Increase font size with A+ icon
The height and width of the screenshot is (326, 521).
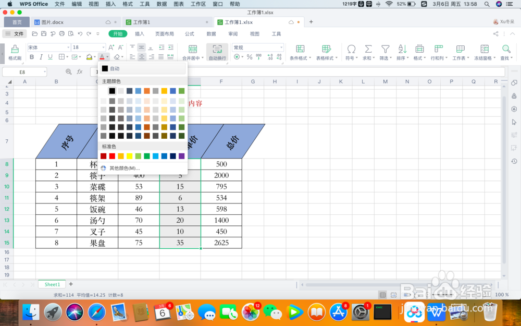(x=111, y=47)
